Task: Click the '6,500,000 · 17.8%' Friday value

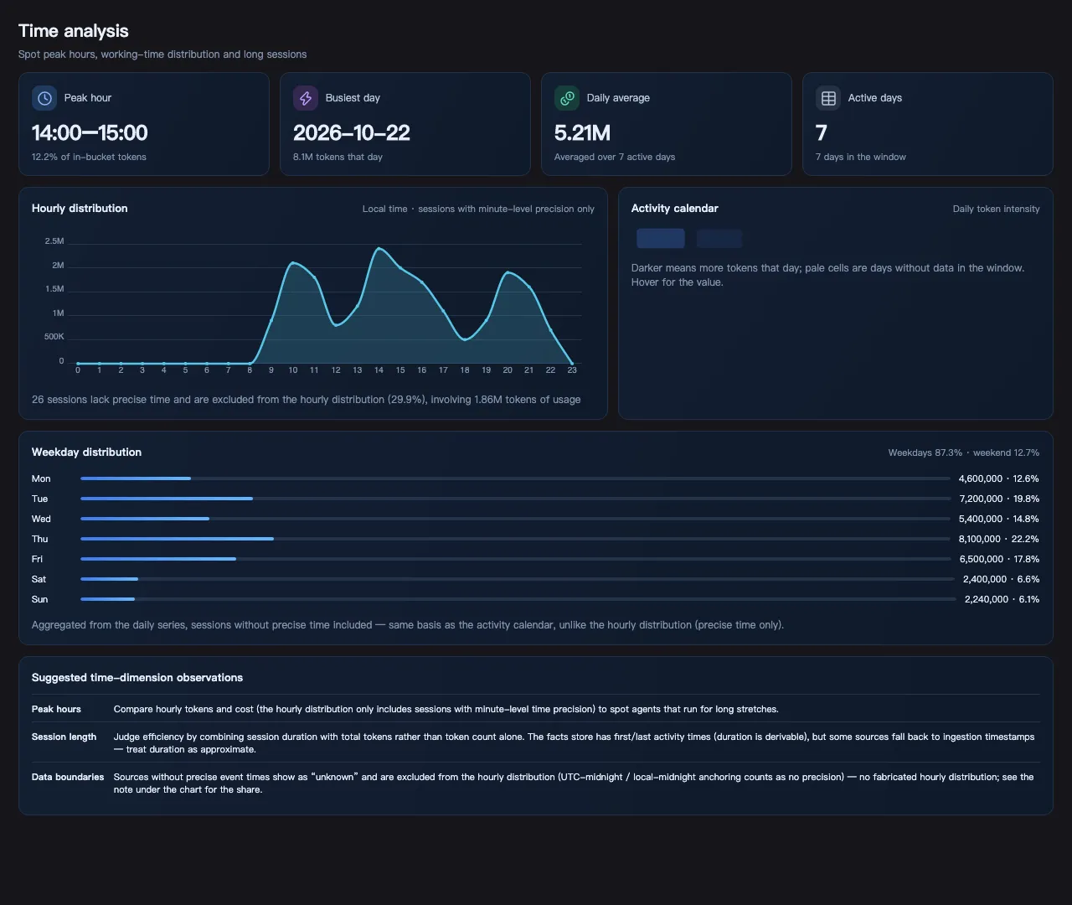Action: click(999, 559)
